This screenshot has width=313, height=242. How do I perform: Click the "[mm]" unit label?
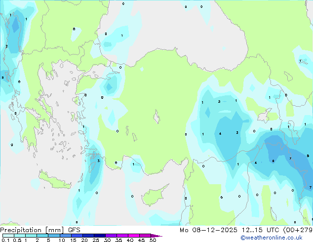click(54, 230)
